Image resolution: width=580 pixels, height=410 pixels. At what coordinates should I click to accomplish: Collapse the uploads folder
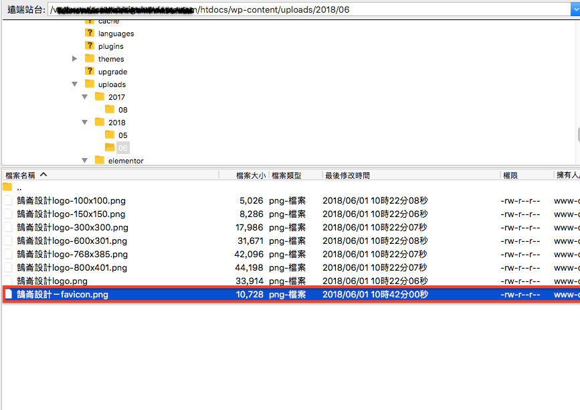[75, 84]
